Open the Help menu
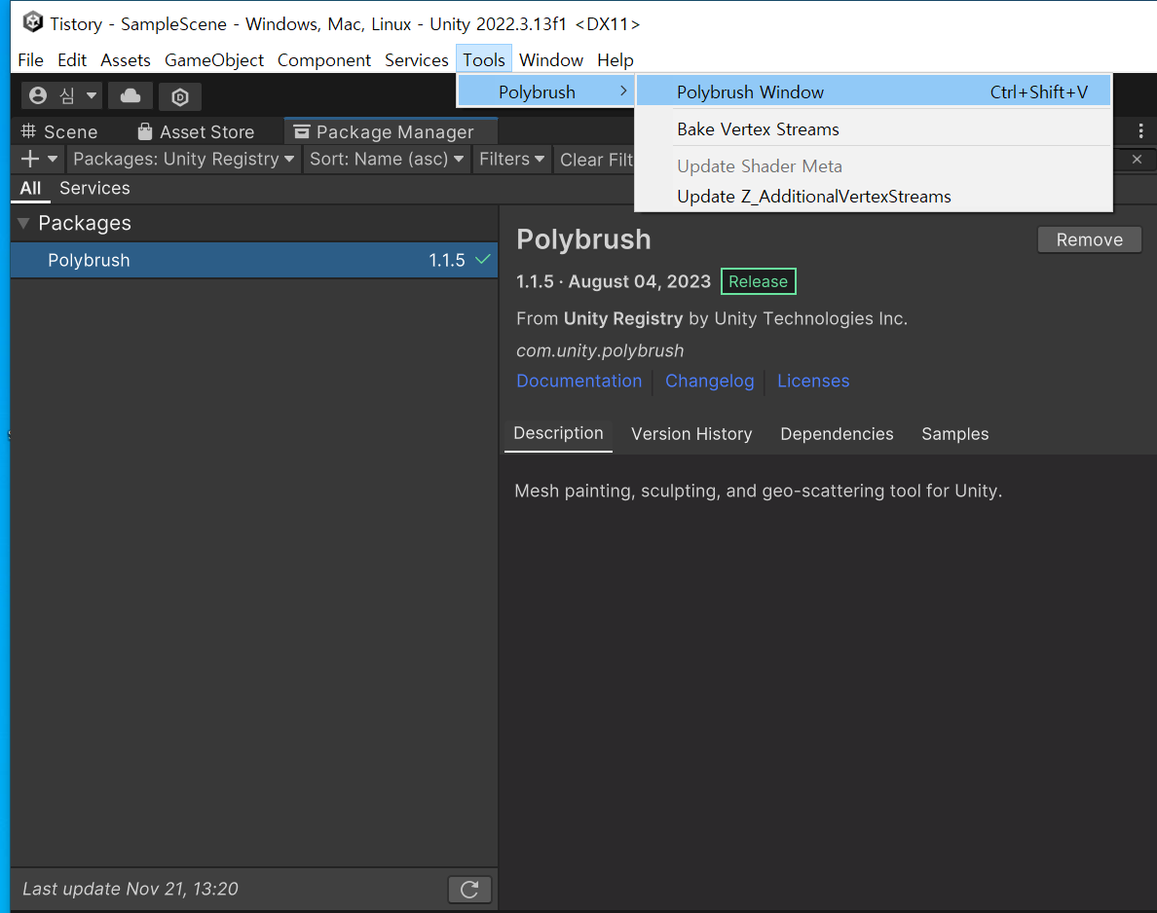Screen dimensions: 1157x913 [616, 59]
